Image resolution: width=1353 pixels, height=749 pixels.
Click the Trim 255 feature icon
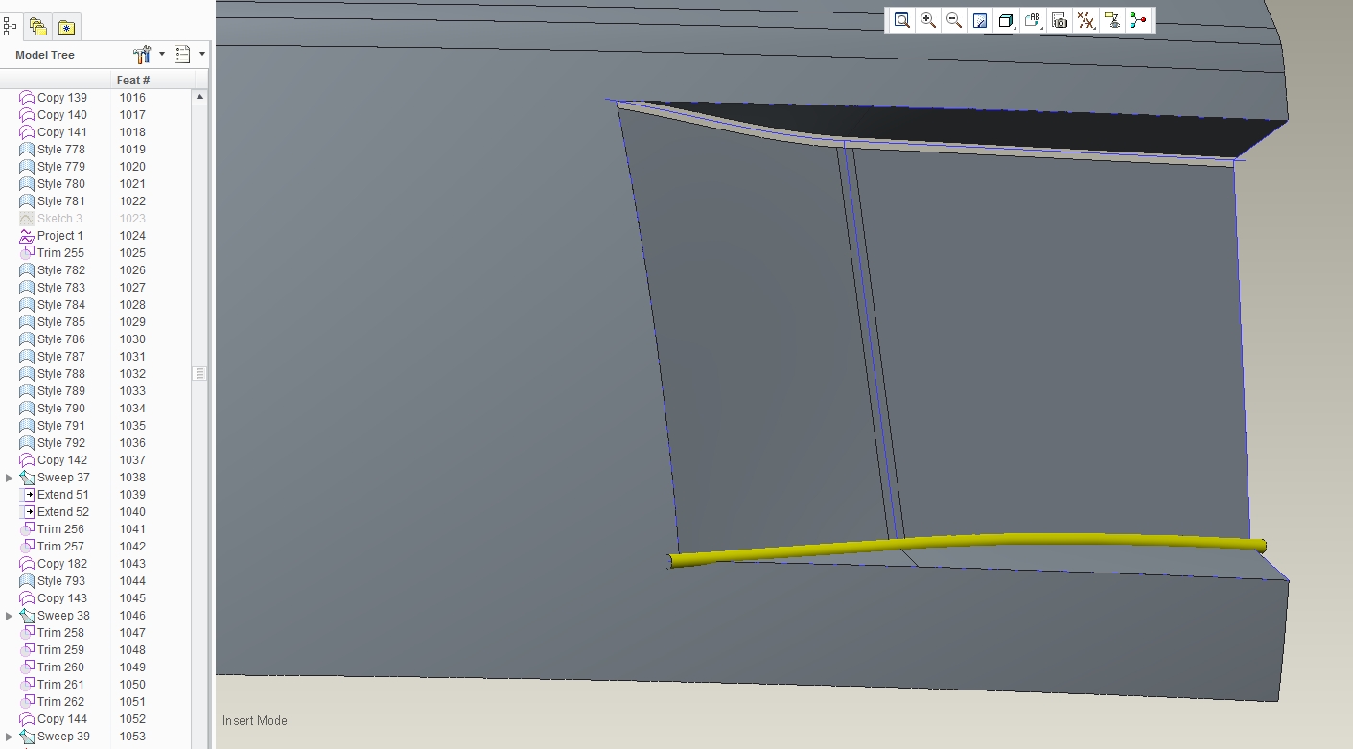27,253
